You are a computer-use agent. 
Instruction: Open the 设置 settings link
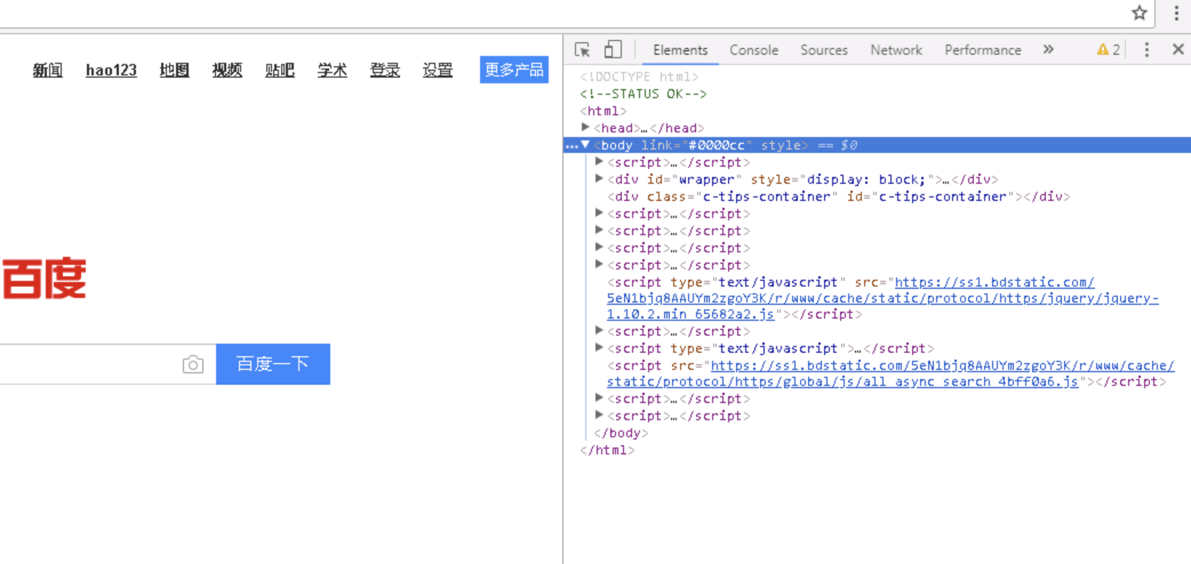click(438, 70)
